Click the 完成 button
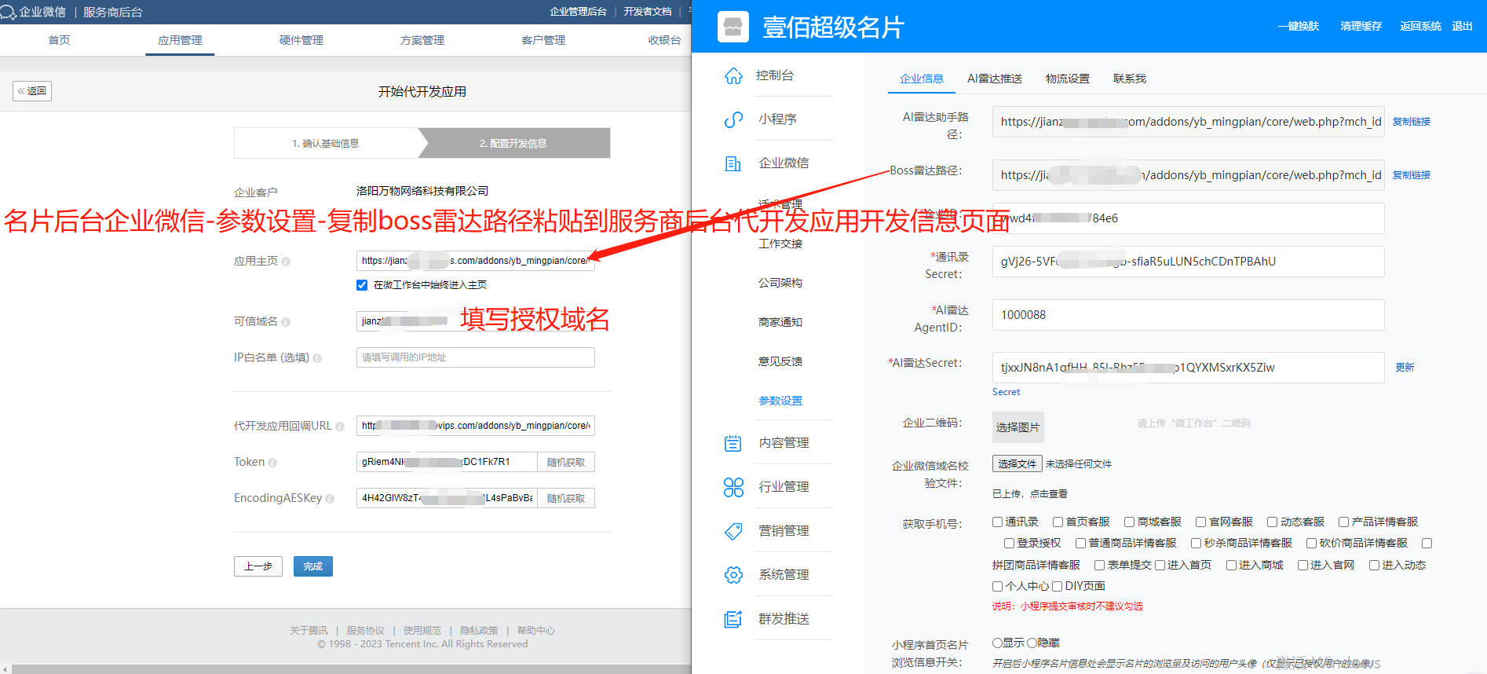The width and height of the screenshot is (1487, 674). click(x=313, y=566)
